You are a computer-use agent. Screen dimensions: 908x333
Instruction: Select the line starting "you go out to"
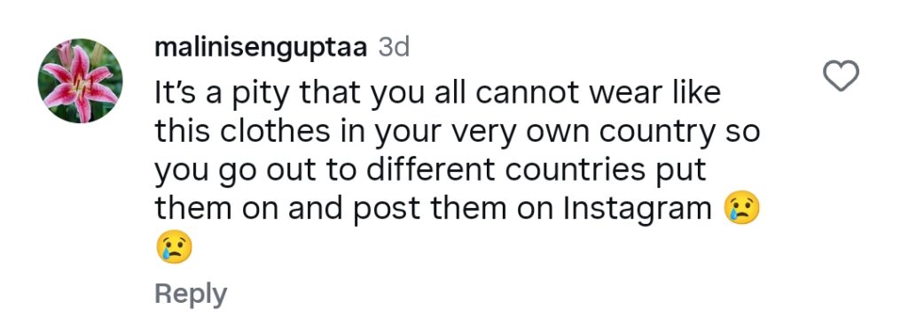coord(430,172)
